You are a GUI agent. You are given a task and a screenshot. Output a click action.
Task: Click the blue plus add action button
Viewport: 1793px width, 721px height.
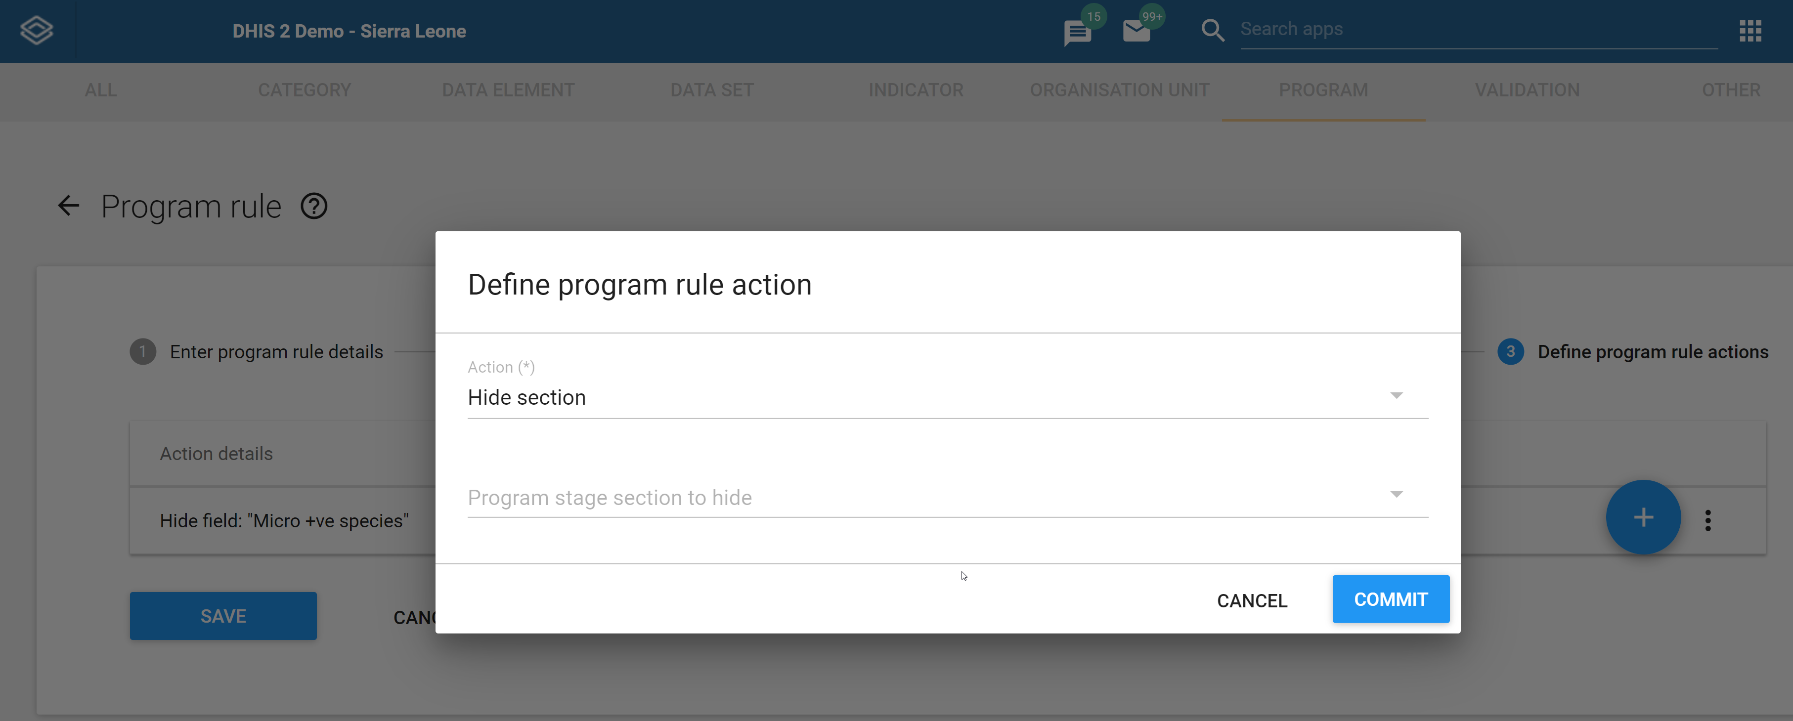pyautogui.click(x=1643, y=517)
